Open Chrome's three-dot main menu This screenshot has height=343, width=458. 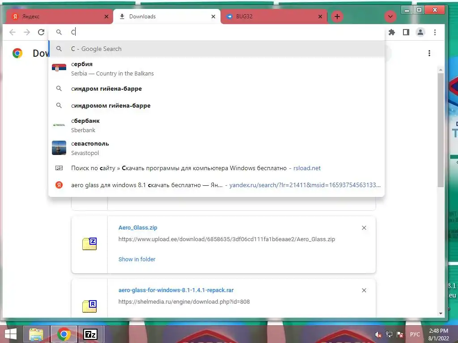435,32
